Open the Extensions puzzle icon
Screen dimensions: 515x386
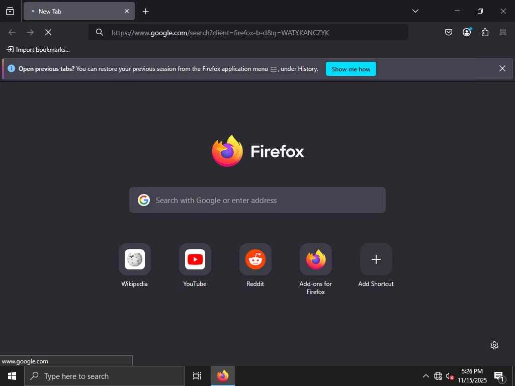(485, 32)
